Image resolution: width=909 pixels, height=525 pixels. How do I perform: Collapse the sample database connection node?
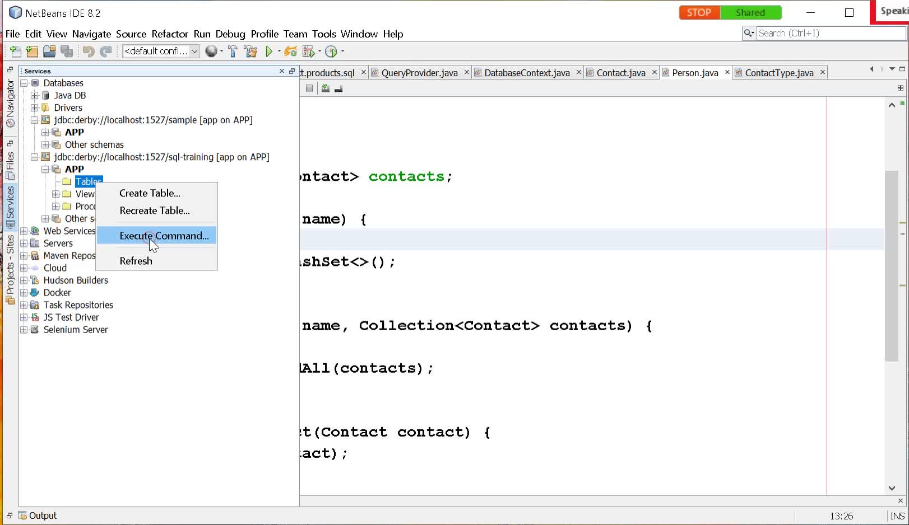point(35,120)
